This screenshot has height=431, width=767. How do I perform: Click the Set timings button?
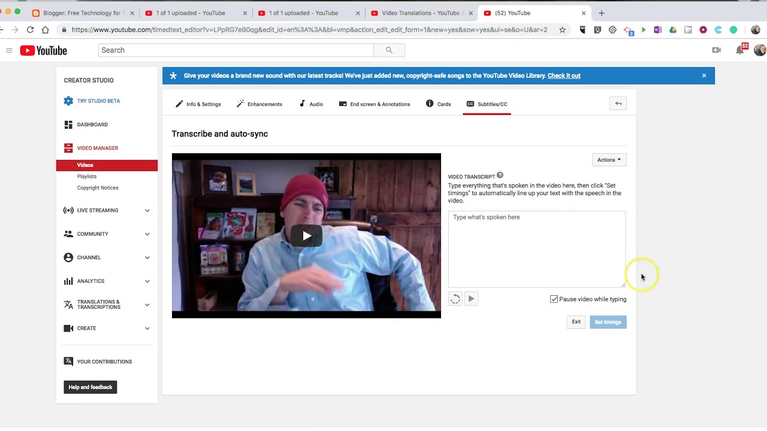608,321
